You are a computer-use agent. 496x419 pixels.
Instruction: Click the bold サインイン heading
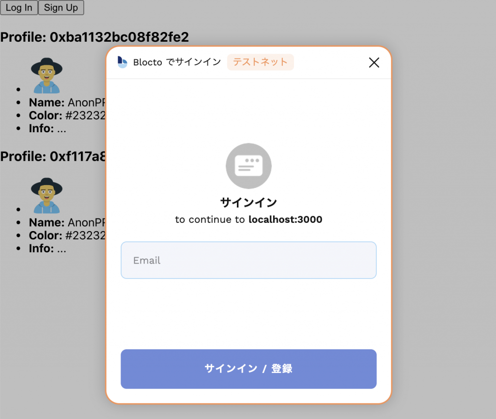[248, 202]
